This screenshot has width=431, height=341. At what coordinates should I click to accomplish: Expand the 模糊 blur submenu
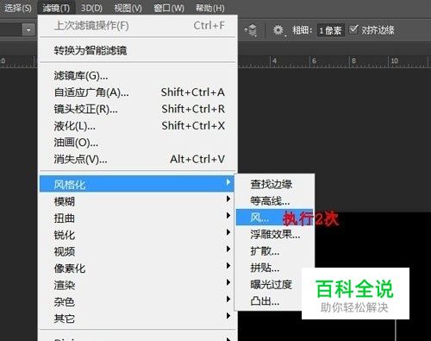[138, 201]
